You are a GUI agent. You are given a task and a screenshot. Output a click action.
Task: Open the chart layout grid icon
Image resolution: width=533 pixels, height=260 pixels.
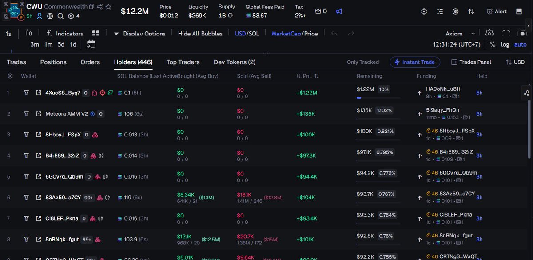[95, 33]
